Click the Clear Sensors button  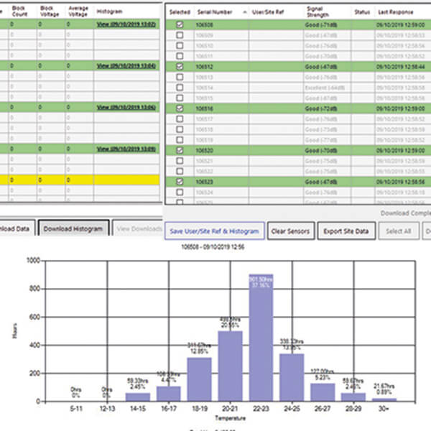tap(290, 231)
